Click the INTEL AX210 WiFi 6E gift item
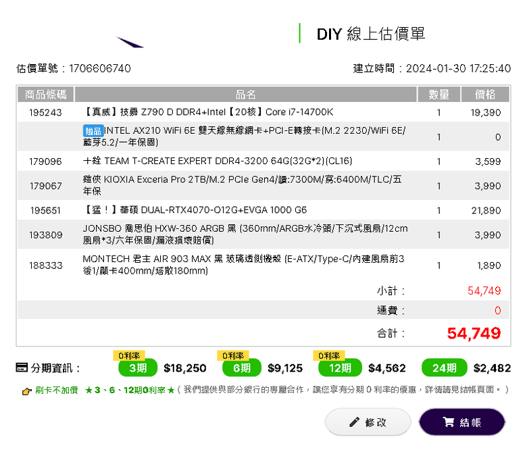527x452 pixels. point(245,136)
